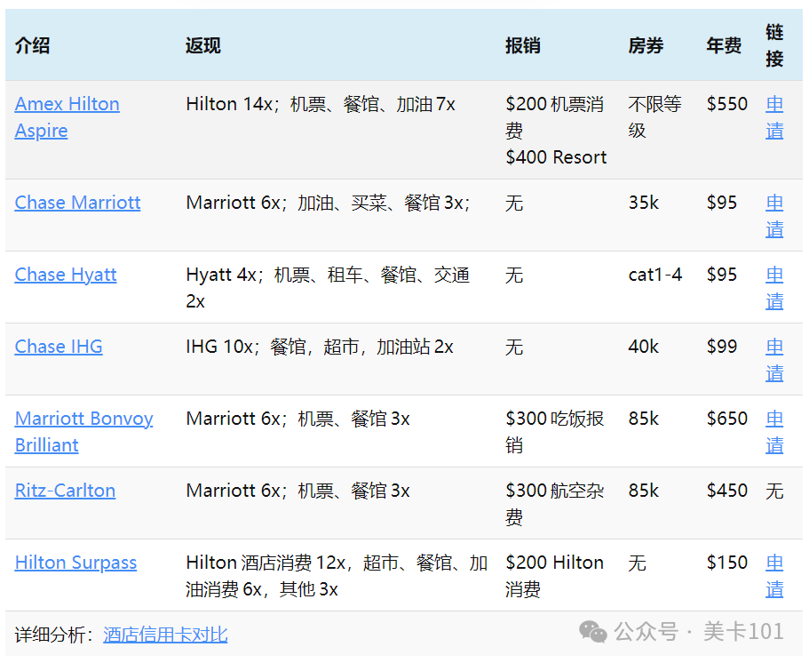Open the Marriott Bonvoy Brilliant link
The image size is (809, 663).
[x=83, y=432]
